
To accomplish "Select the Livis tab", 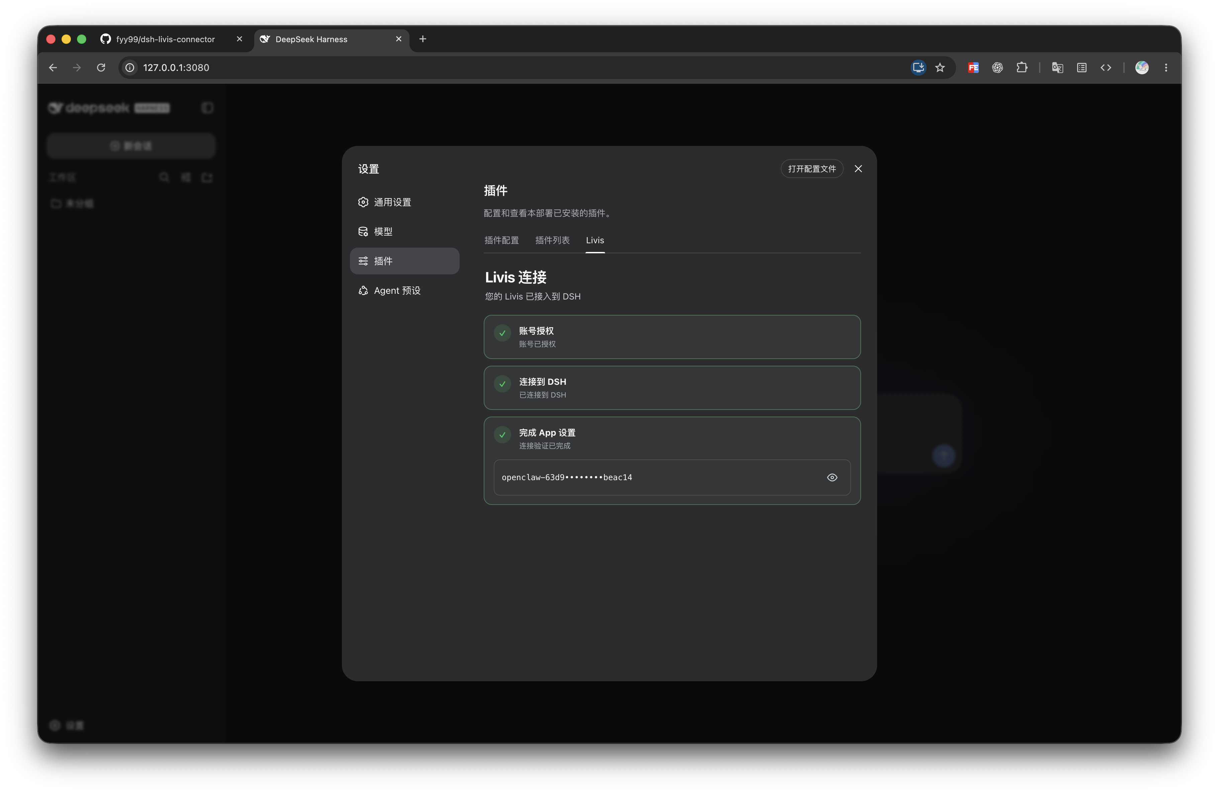I will point(595,240).
